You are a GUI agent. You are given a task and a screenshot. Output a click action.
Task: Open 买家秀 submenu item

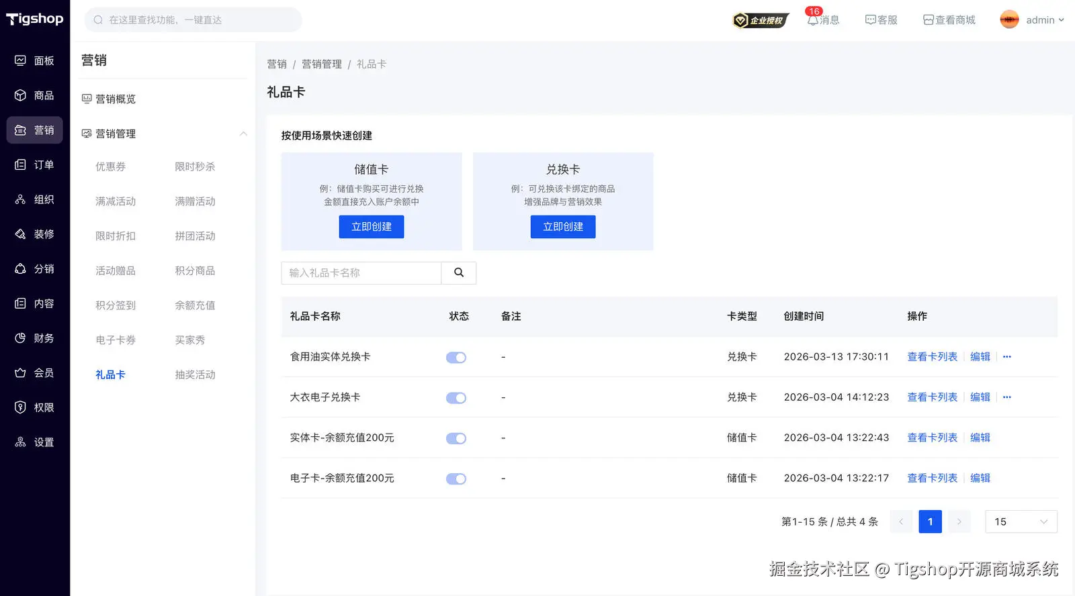pyautogui.click(x=190, y=340)
